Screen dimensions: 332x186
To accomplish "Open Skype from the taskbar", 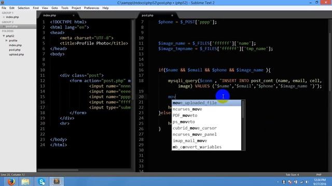I will click(41, 181).
